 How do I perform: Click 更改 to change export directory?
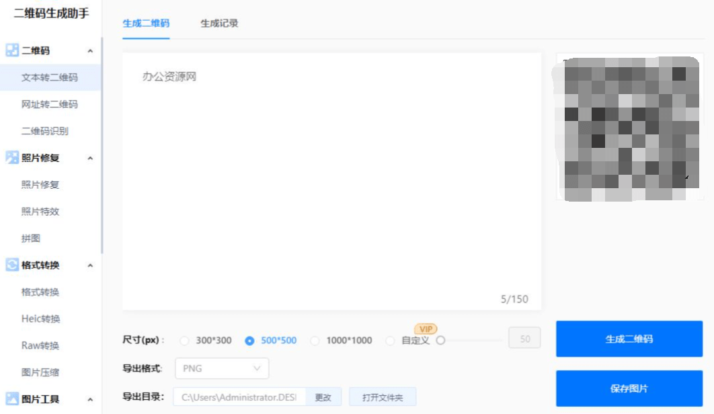tap(323, 397)
